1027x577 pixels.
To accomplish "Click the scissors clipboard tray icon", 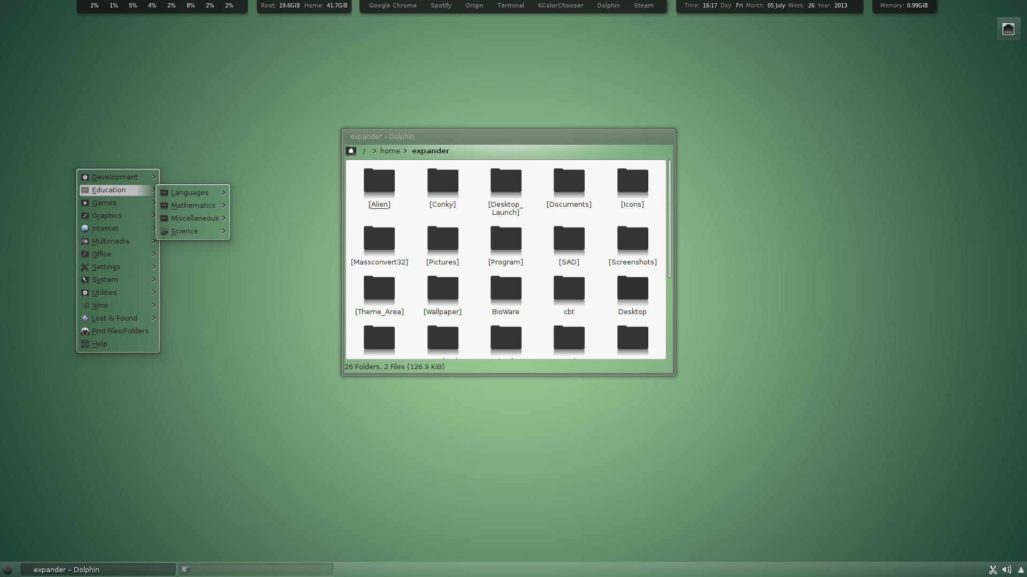I will (993, 570).
